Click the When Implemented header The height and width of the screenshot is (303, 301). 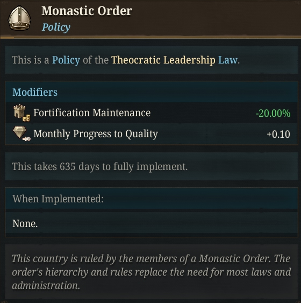(58, 199)
